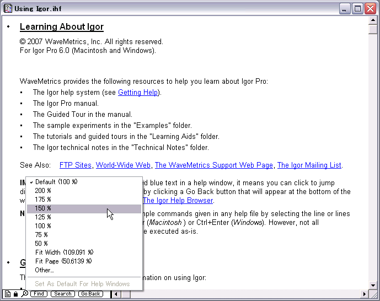Select the highlighted 150 % zoom option
380x301 pixels.
click(x=84, y=208)
